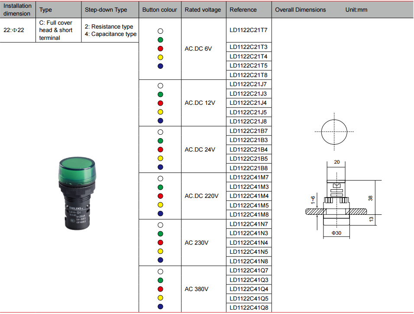Screen dimensions: 414x314
Task: Select reference LD1122C21J5
Action: click(x=249, y=112)
